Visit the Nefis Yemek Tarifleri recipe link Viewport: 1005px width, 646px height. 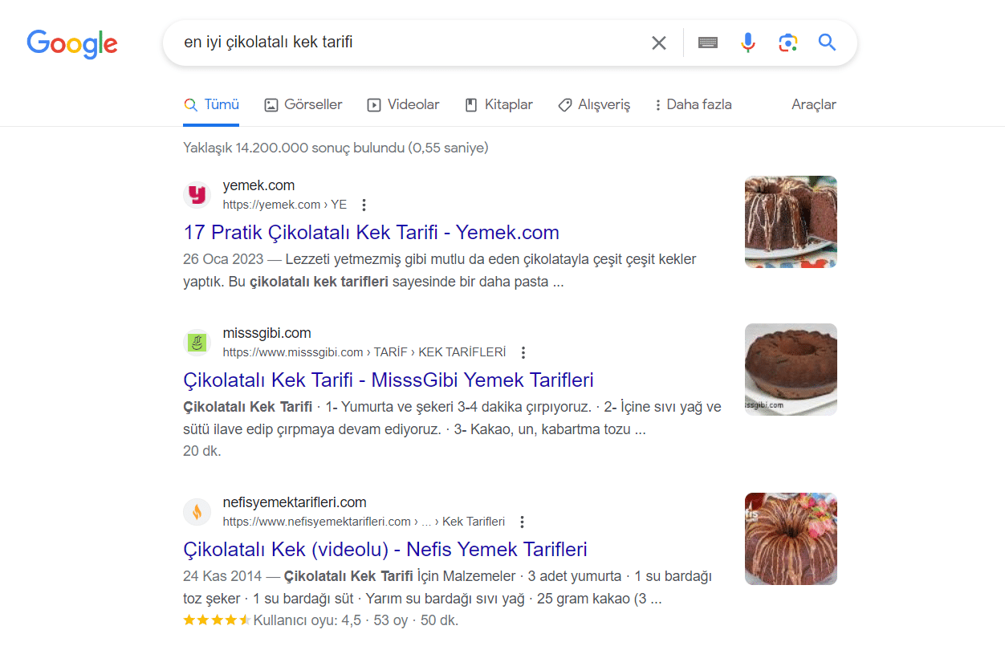384,549
